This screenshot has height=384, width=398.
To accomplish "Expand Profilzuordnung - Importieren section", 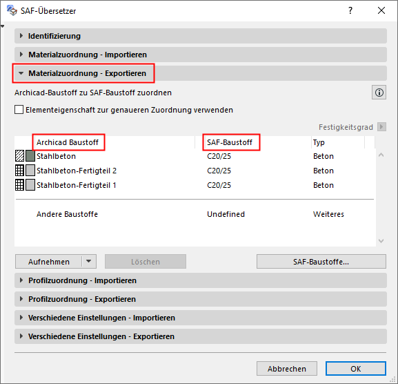I will [201, 280].
